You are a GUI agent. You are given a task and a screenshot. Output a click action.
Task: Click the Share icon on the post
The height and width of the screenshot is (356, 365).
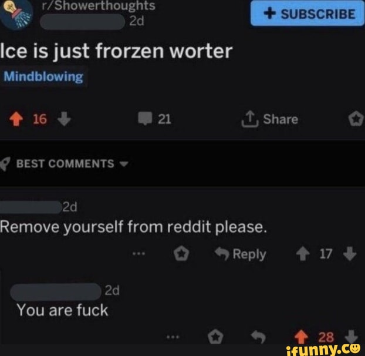[250, 119]
